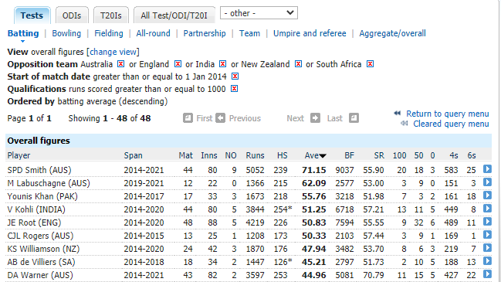Select the All-round stats menu
Screen dimensions: 501x282
[153, 33]
